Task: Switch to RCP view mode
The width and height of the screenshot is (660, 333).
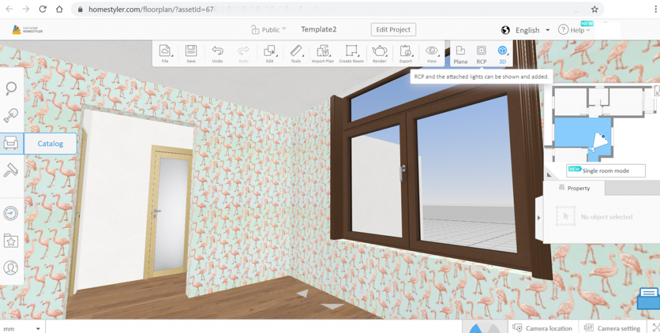Action: point(481,53)
